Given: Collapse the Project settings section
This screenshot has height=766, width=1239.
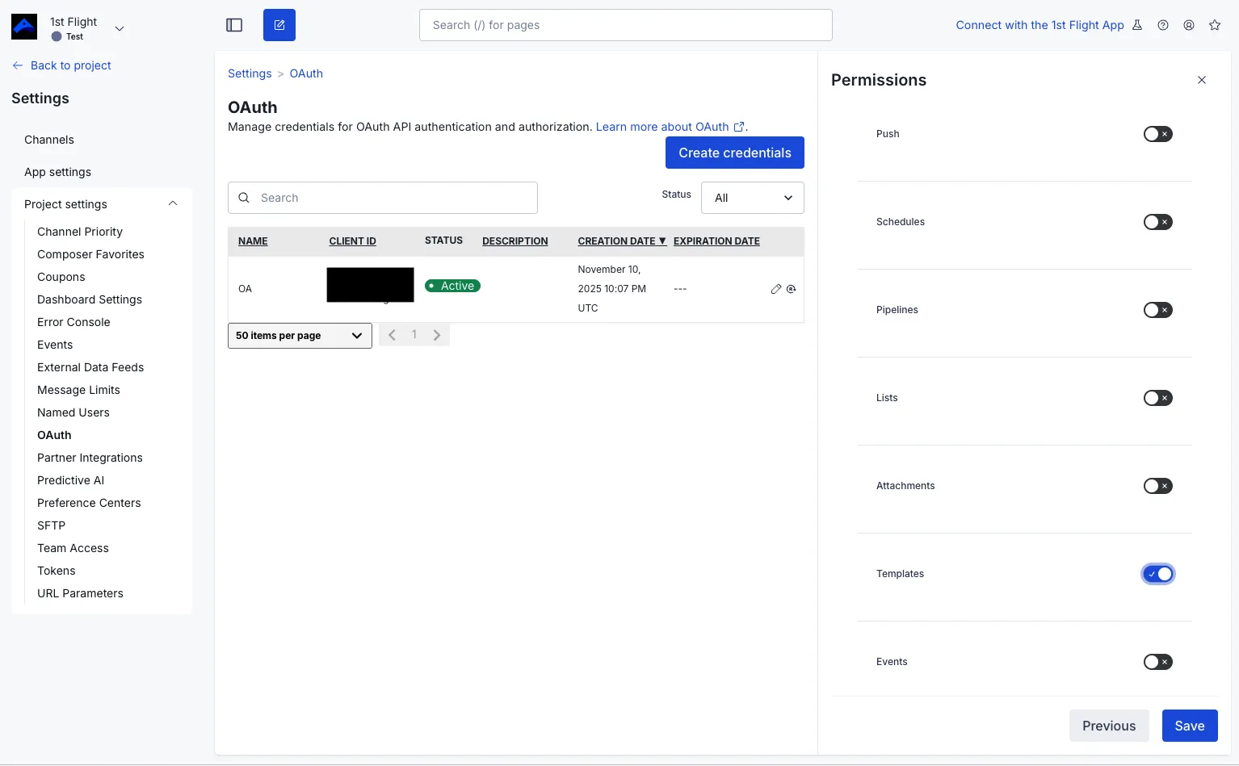Looking at the screenshot, I should (x=172, y=203).
